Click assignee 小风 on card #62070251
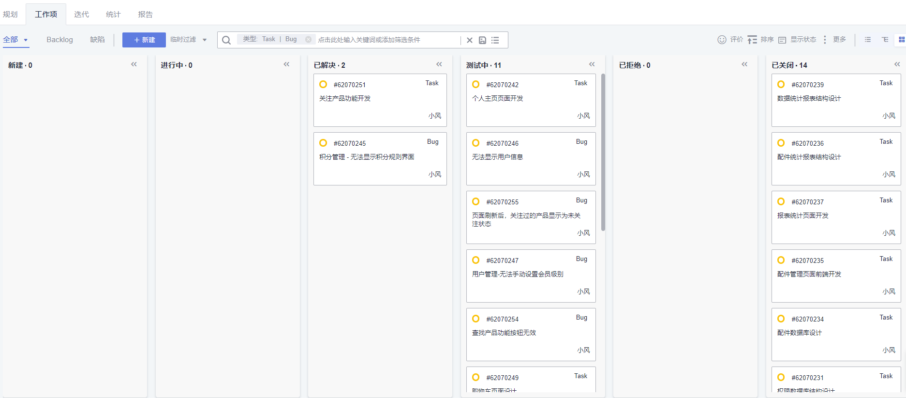This screenshot has width=906, height=398. click(x=434, y=116)
